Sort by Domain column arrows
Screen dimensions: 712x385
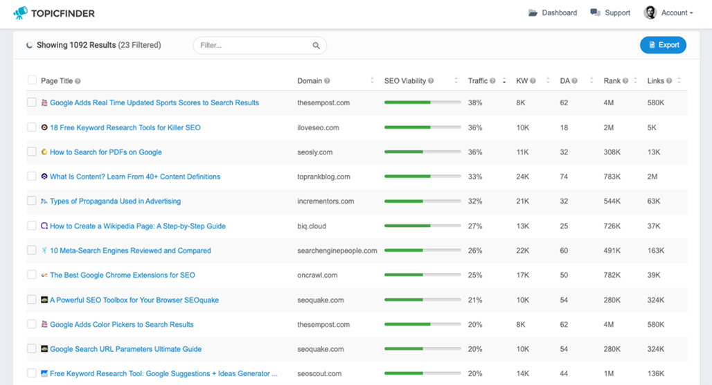372,80
